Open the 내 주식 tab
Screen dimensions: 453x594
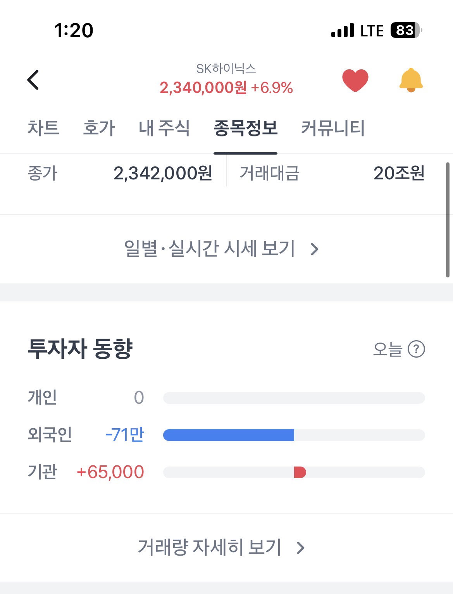click(164, 128)
